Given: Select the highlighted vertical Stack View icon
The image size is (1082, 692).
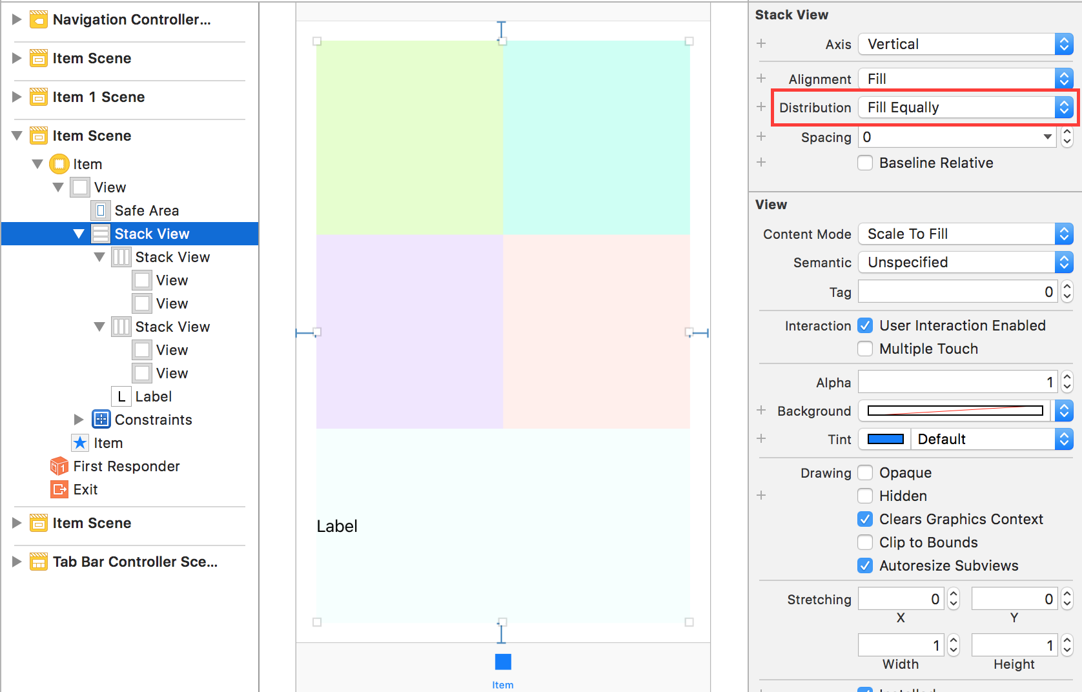Looking at the screenshot, I should pos(101,234).
